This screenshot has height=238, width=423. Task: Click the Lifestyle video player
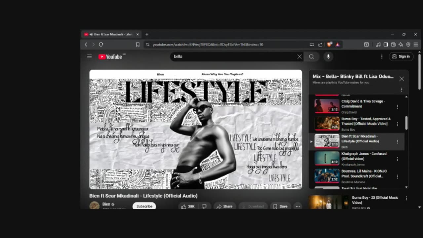point(196,129)
